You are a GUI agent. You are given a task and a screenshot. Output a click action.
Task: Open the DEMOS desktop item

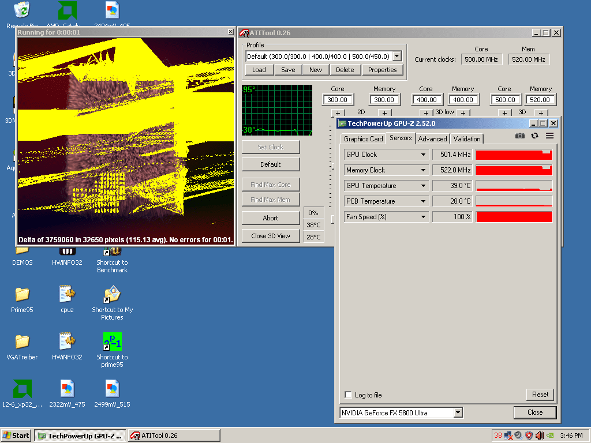click(23, 257)
